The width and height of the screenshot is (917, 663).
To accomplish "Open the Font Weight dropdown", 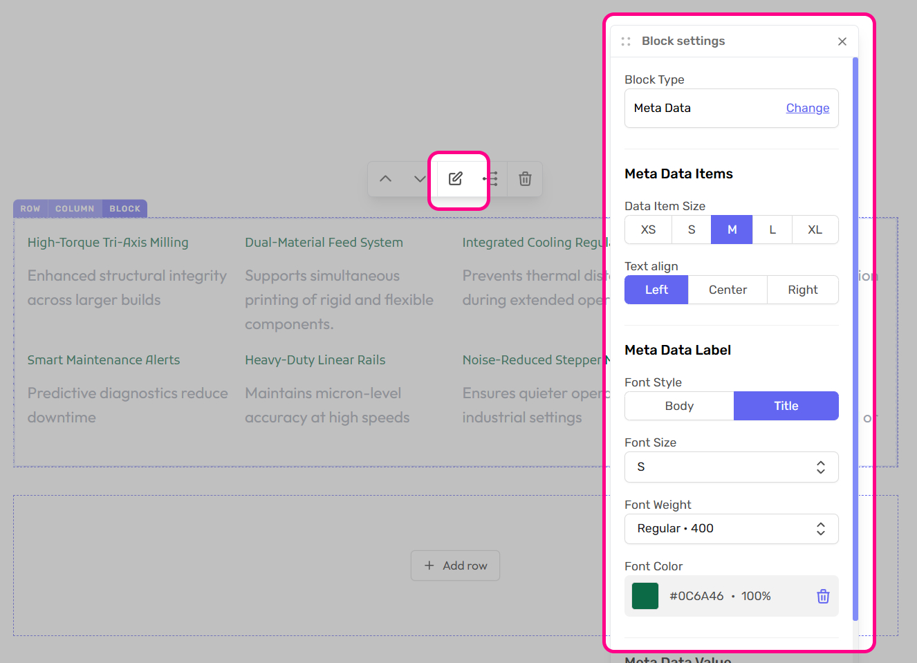I will point(731,528).
